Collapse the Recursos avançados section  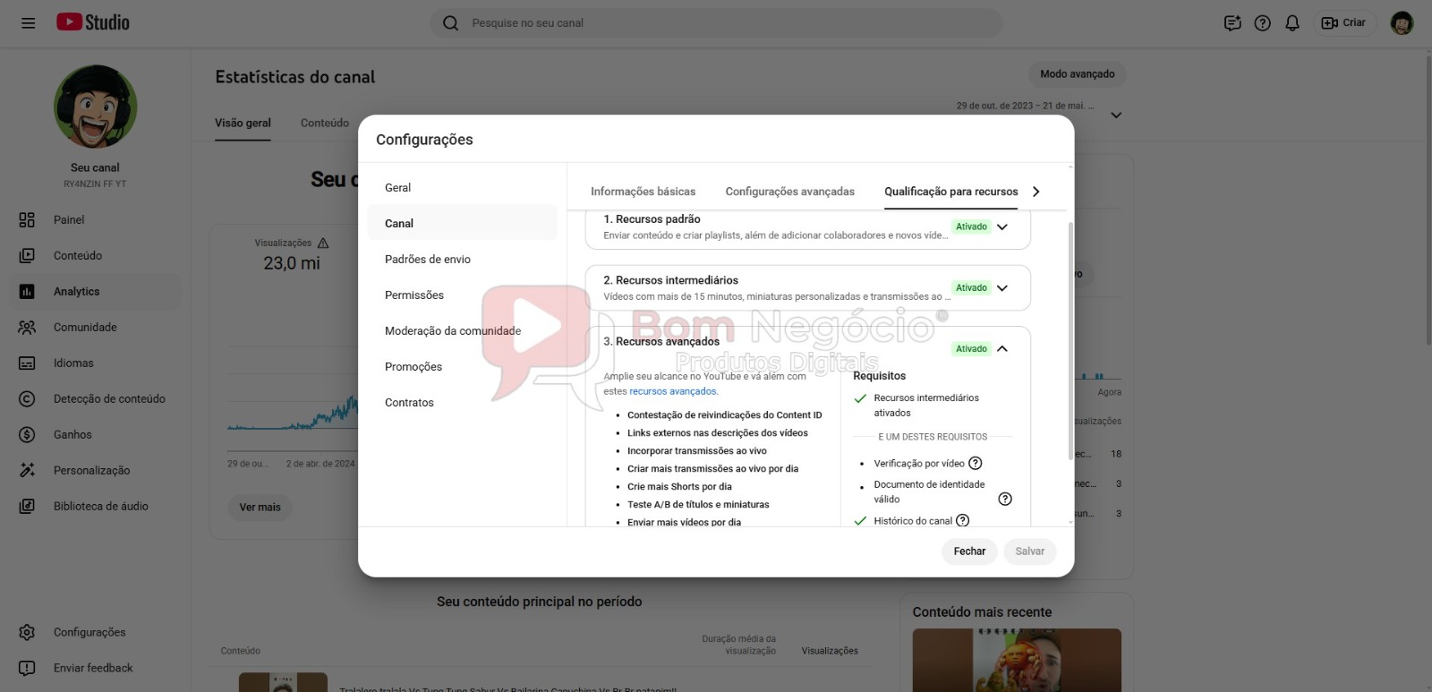point(1002,349)
